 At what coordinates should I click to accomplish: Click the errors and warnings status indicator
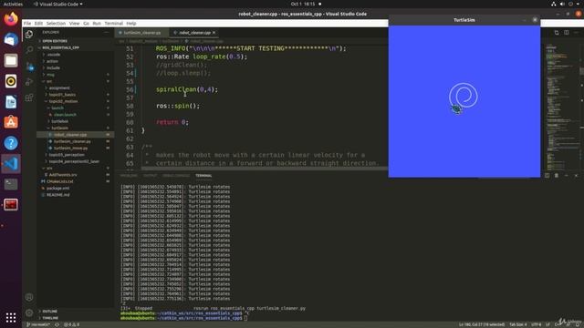[71, 324]
